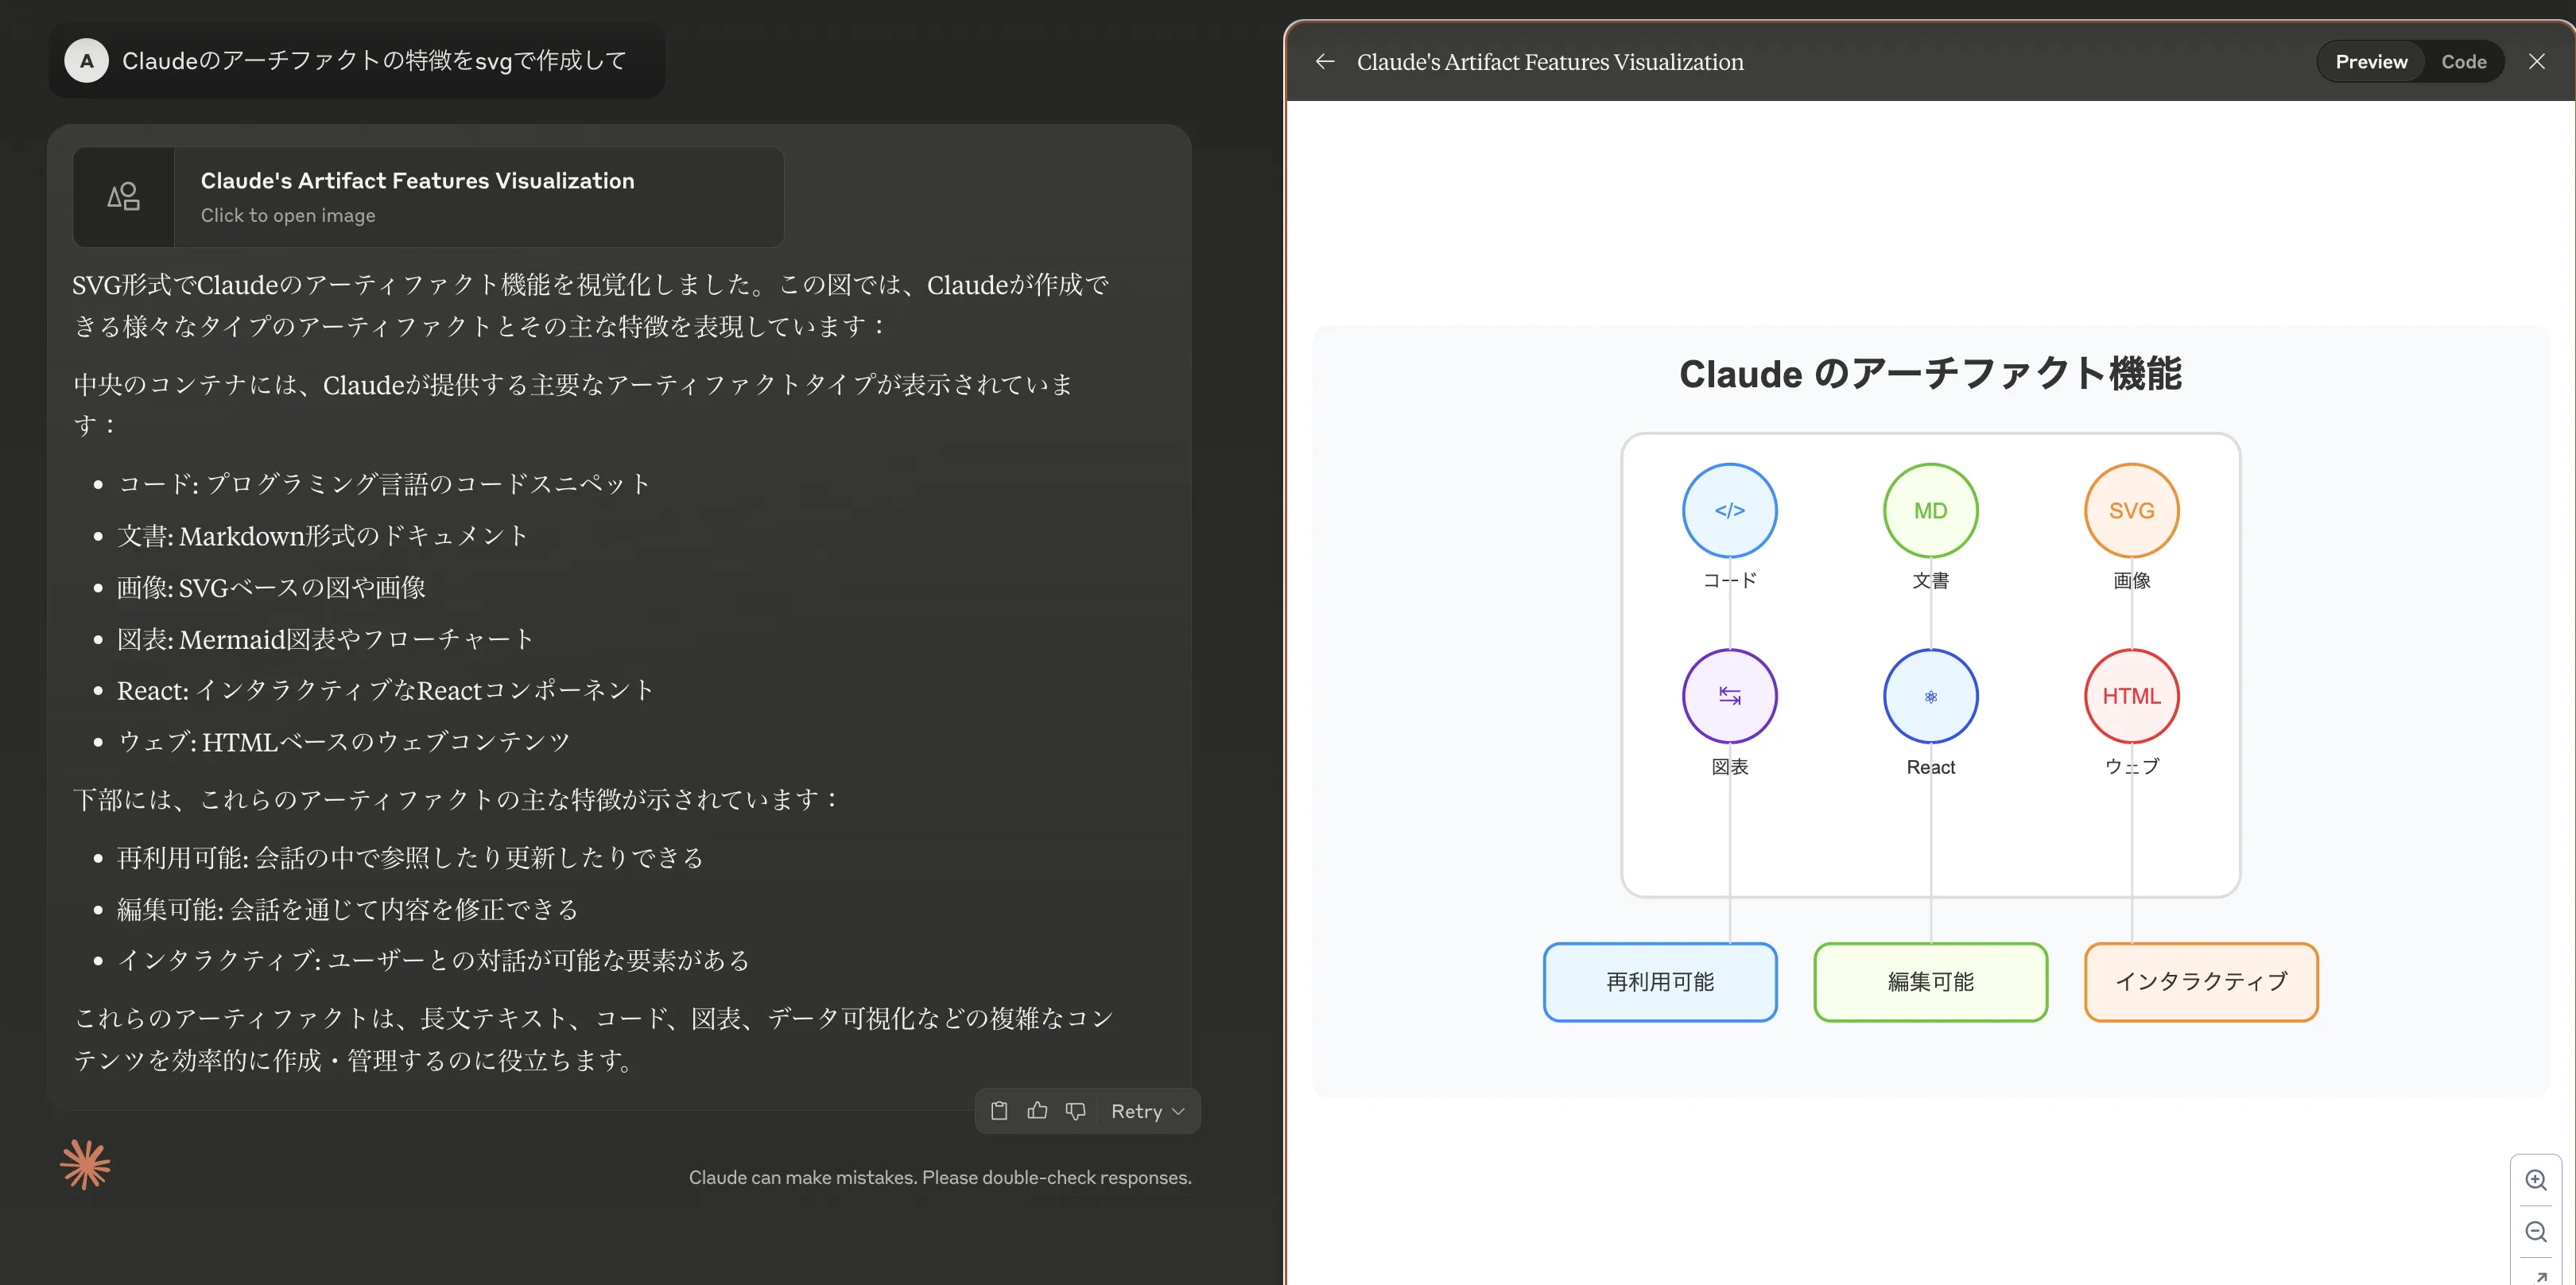Click the 再利用可能 box
The width and height of the screenshot is (2576, 1285).
(1660, 982)
